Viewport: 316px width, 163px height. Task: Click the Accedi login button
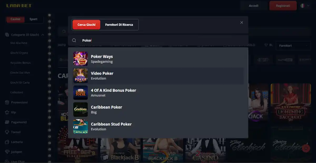254,6
